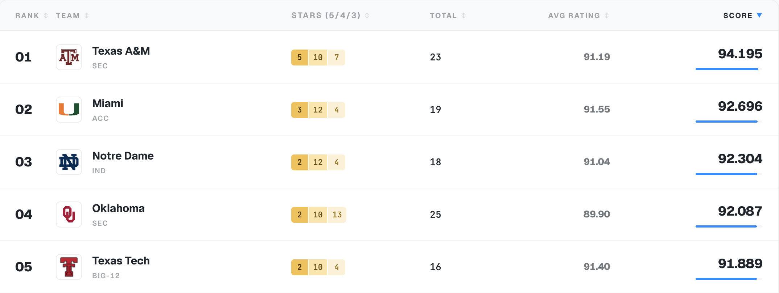This screenshot has height=293, width=779.
Task: Select the Texas Tech team name
Action: (x=121, y=261)
